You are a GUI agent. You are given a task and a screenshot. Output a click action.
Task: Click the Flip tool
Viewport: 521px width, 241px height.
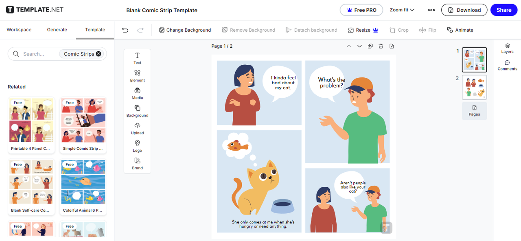click(428, 30)
